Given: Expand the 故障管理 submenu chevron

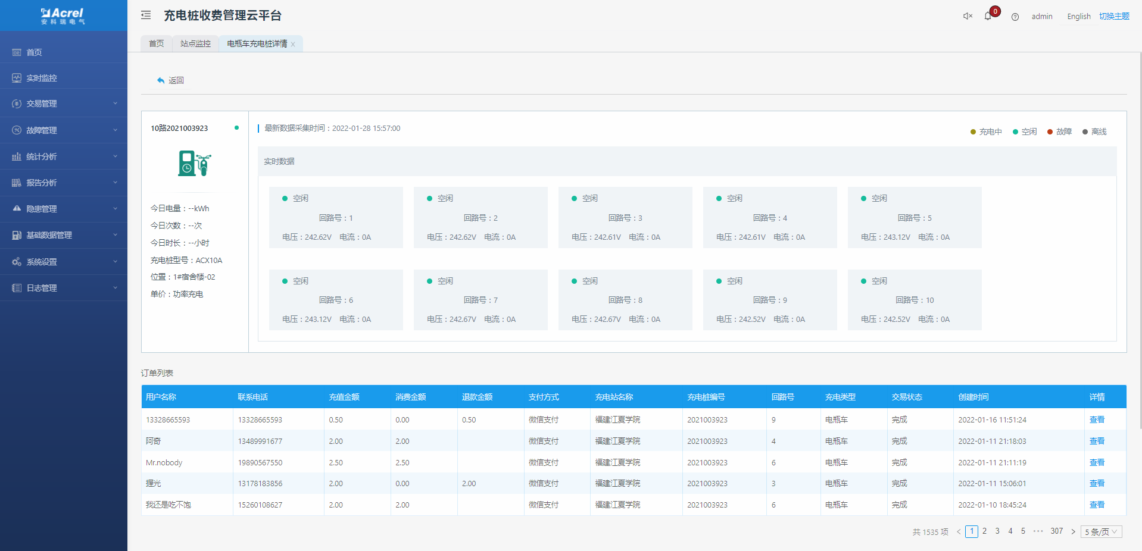Looking at the screenshot, I should coord(115,130).
